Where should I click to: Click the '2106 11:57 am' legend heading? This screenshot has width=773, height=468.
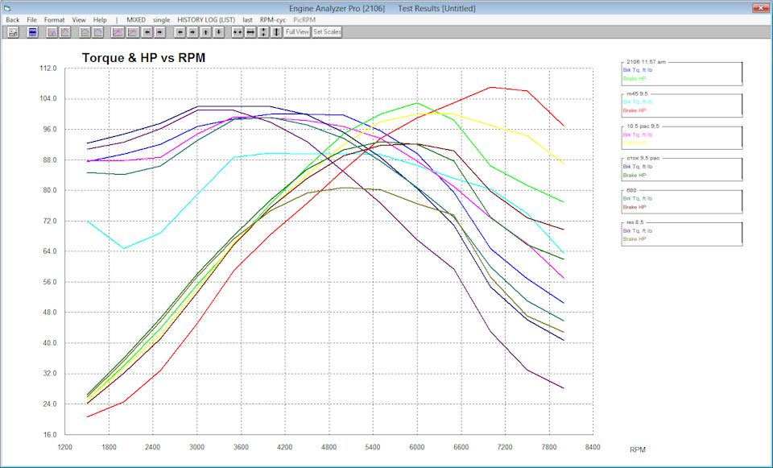pos(646,62)
